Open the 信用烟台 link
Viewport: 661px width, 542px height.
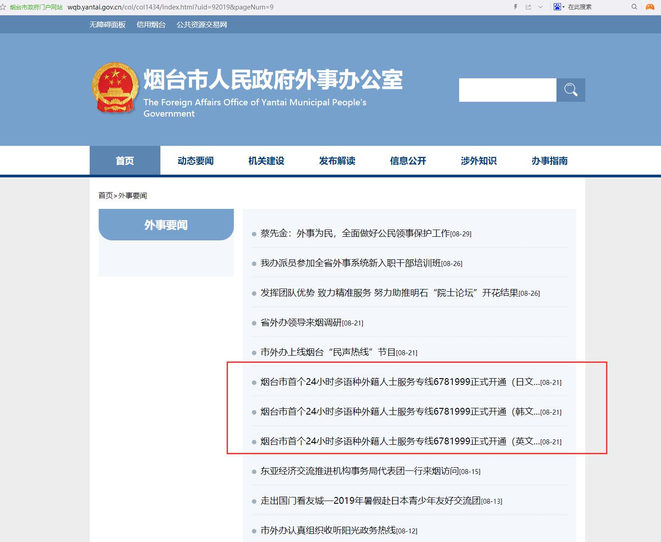(151, 25)
